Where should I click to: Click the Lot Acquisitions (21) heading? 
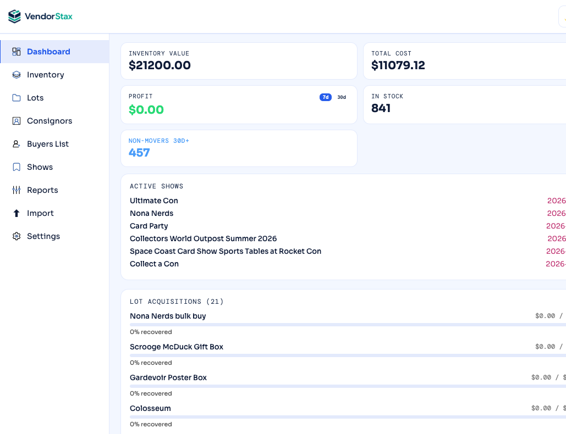point(177,302)
